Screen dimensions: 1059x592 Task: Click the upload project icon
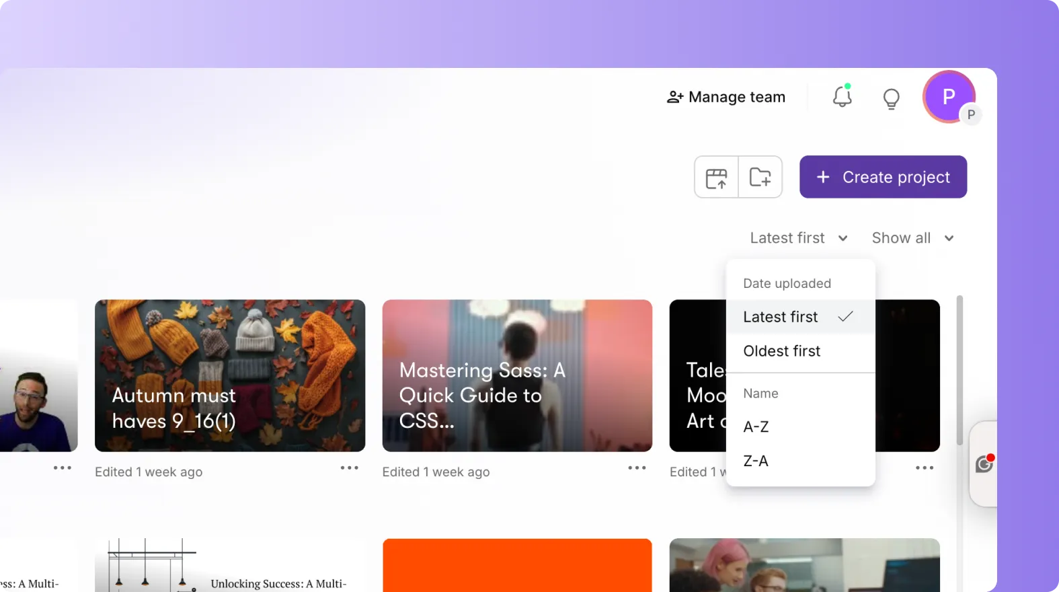tap(716, 178)
